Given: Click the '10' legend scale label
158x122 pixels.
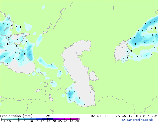Looking at the screenshot, I should click(31, 121).
